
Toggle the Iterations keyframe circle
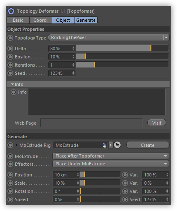[x=10, y=65]
